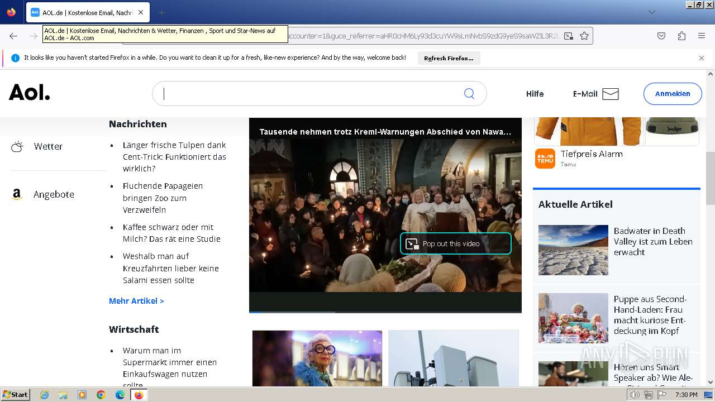Open thumbnail of antenna equipment photo
This screenshot has width=715, height=402.
454,358
